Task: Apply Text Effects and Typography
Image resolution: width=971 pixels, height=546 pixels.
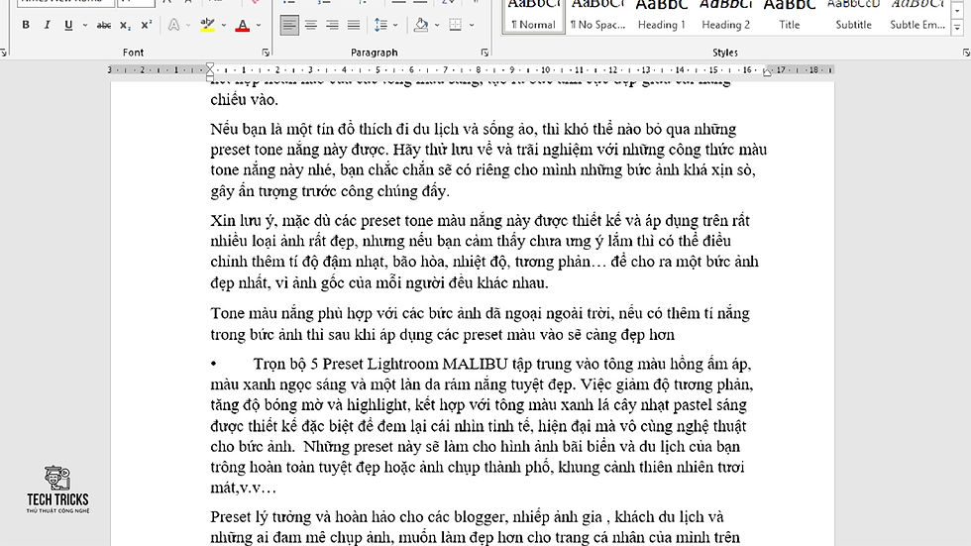Action: point(174,25)
